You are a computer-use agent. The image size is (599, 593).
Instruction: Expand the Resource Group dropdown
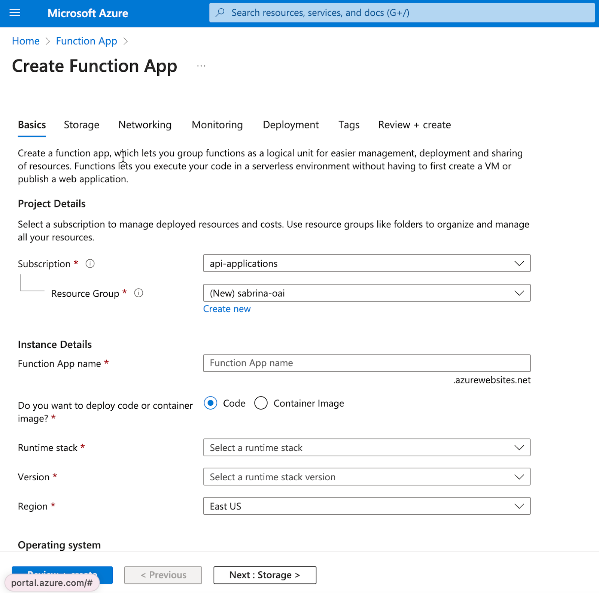(x=367, y=293)
